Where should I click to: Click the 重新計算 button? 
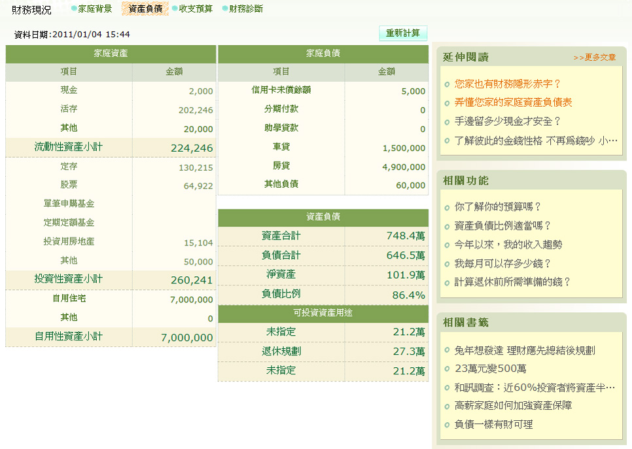coord(402,33)
